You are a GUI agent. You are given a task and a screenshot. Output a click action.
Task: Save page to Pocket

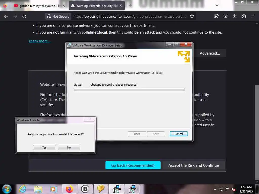pos(225,16)
